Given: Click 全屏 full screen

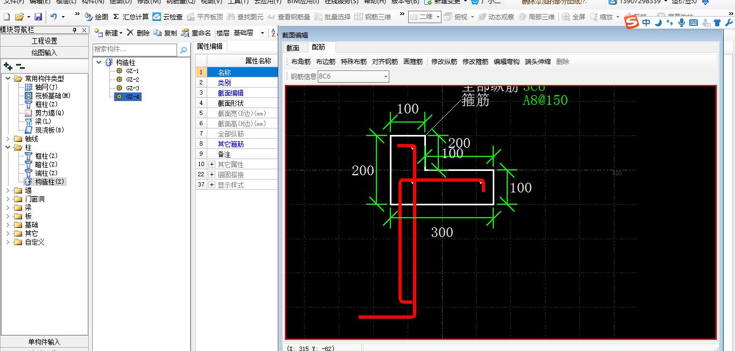Looking at the screenshot, I should point(574,17).
